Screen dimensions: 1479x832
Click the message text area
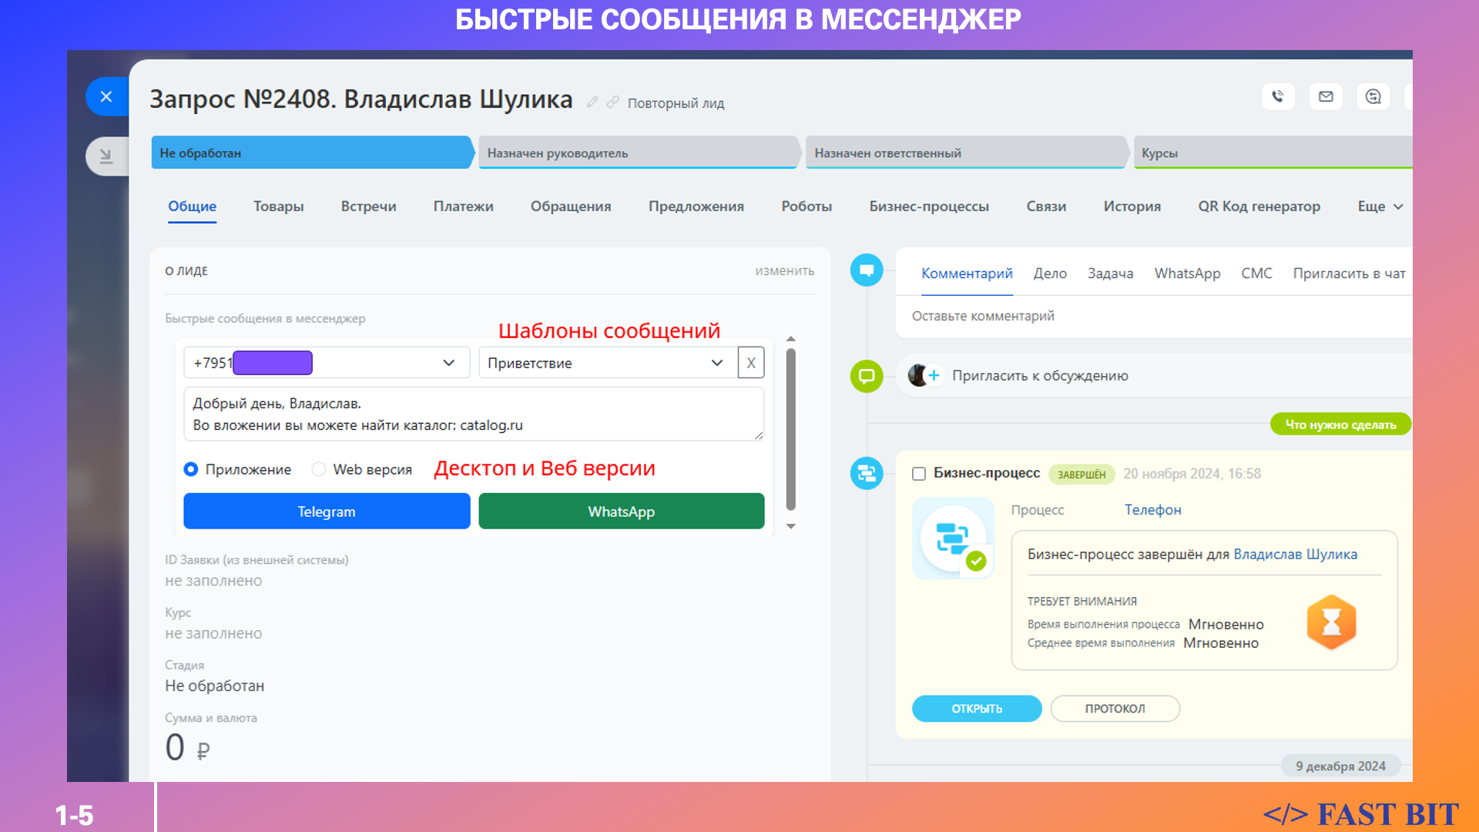(x=473, y=414)
